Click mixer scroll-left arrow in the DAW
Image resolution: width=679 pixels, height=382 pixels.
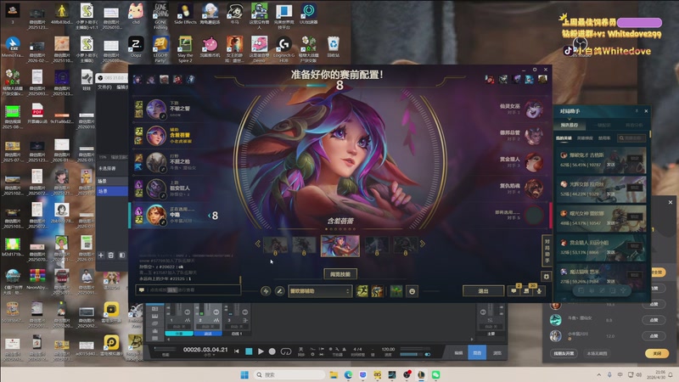[168, 339]
